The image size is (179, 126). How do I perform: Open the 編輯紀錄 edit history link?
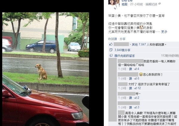[x=151, y=4]
